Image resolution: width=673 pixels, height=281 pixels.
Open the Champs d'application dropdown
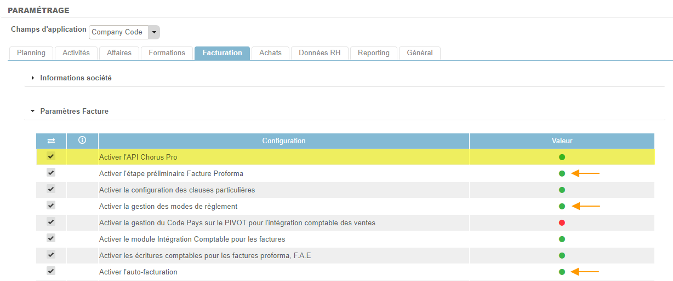pyautogui.click(x=154, y=32)
